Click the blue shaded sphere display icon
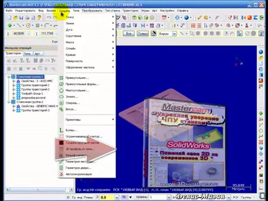Image resolution: width=268 pixels, height=201 pixels. [x=186, y=17]
